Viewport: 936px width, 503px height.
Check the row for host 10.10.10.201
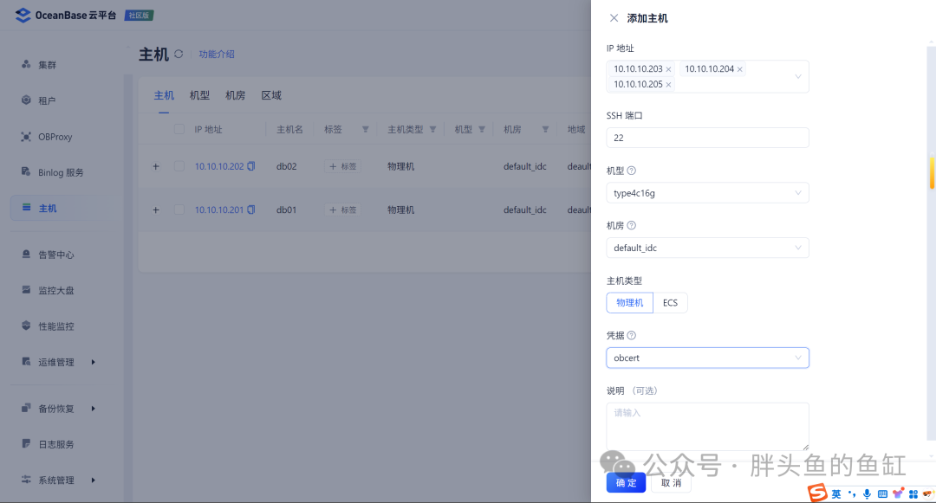[x=179, y=210]
